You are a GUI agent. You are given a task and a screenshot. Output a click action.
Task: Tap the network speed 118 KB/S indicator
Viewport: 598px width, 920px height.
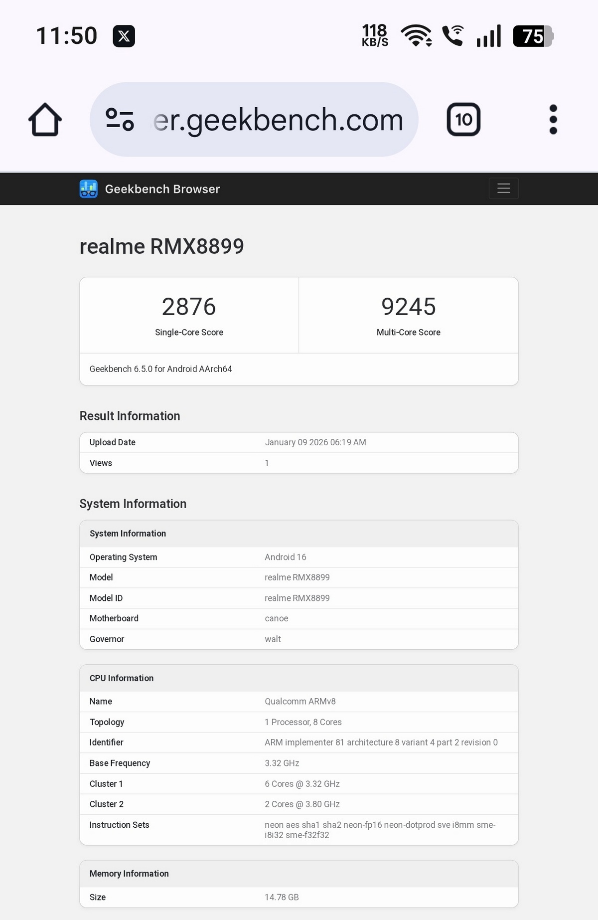(375, 36)
